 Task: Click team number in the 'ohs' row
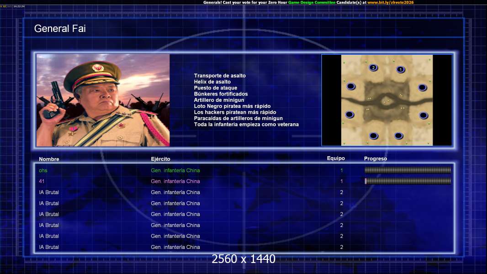click(342, 170)
